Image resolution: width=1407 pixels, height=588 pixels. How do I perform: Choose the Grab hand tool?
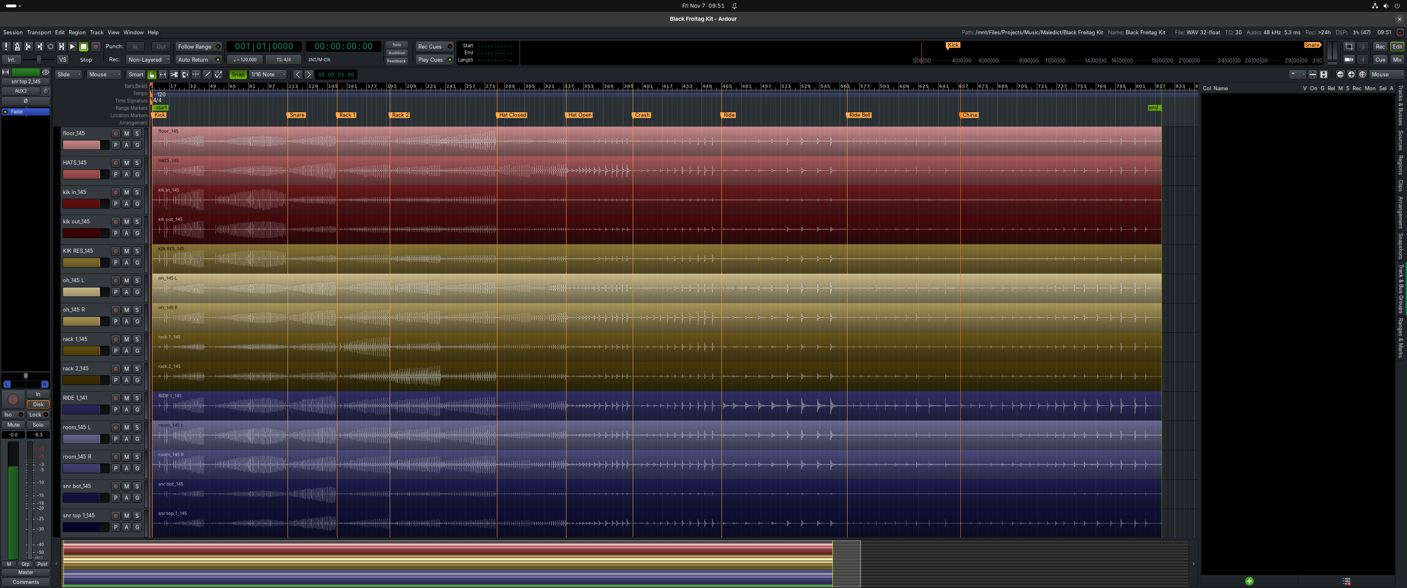152,75
